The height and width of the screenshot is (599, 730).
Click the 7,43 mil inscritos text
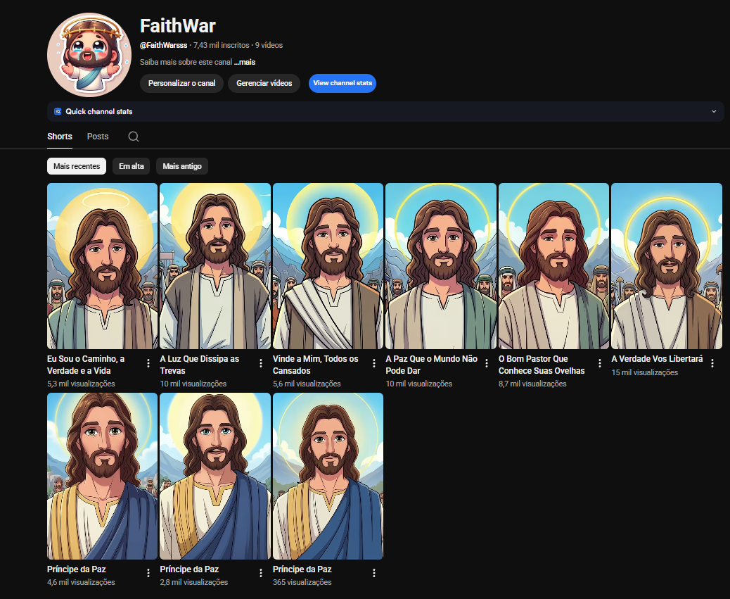[x=221, y=45]
